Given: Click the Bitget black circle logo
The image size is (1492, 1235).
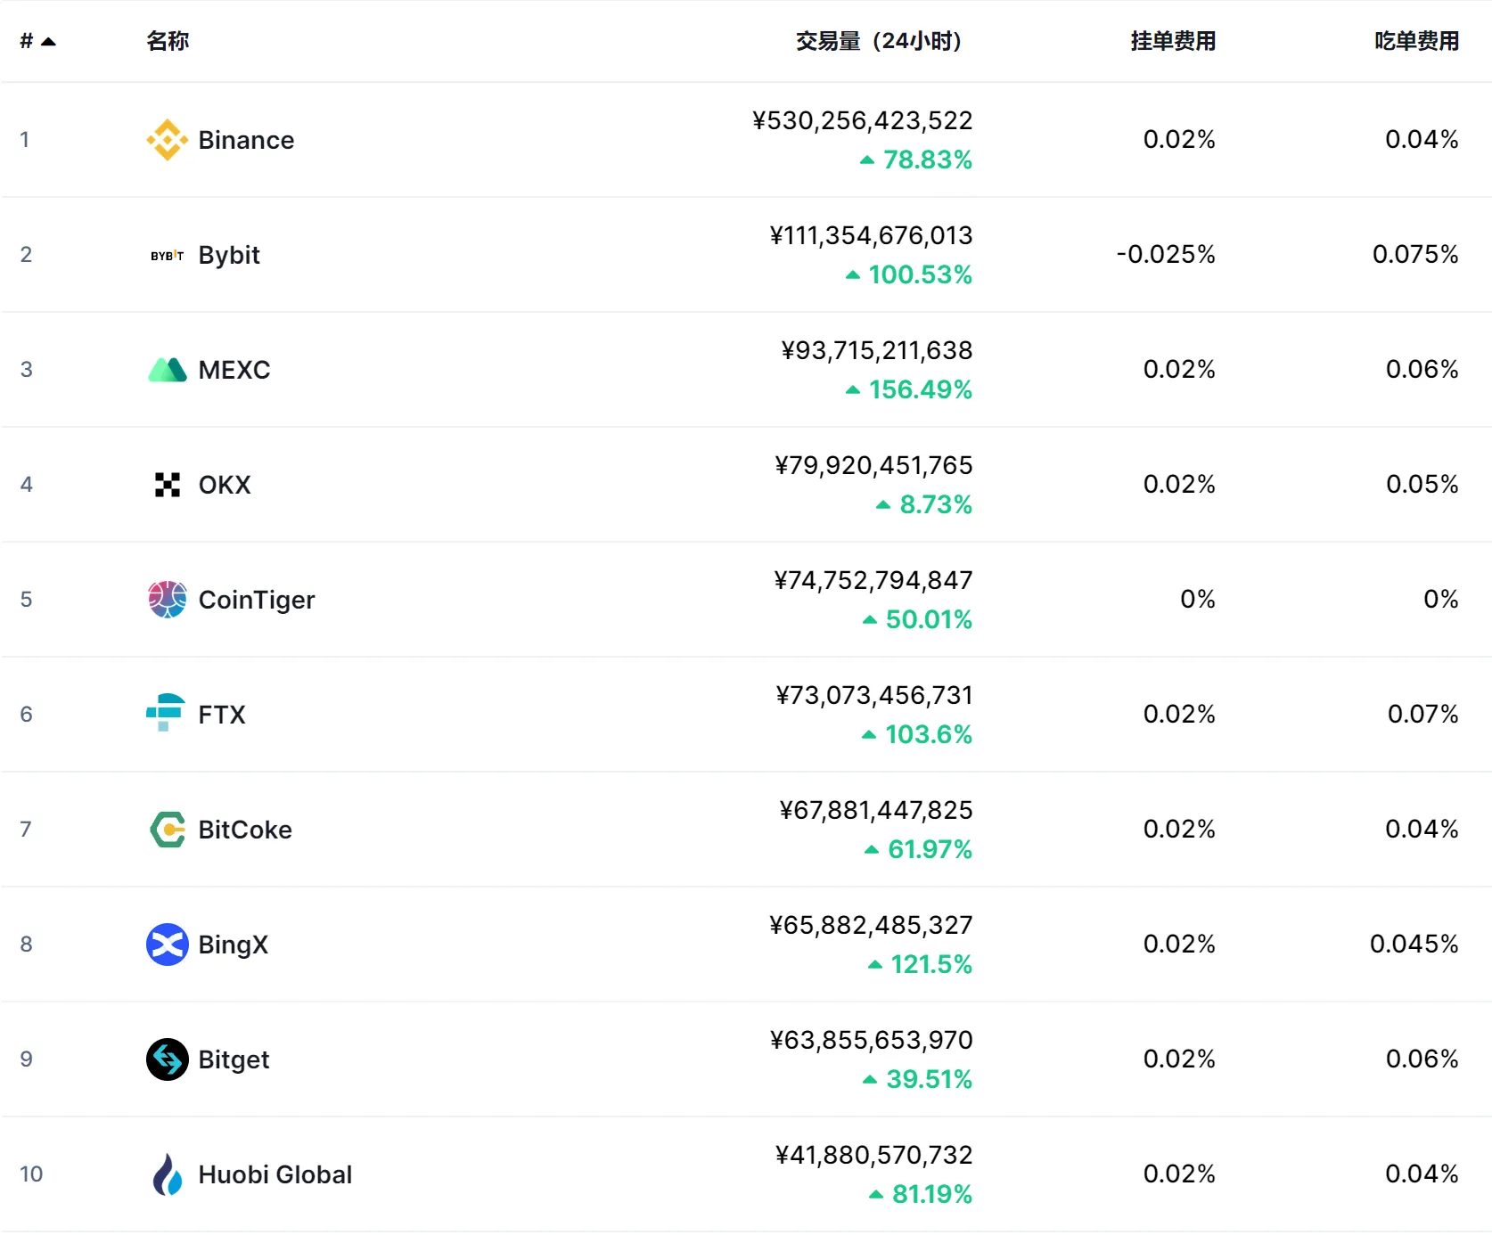Looking at the screenshot, I should 167,1059.
